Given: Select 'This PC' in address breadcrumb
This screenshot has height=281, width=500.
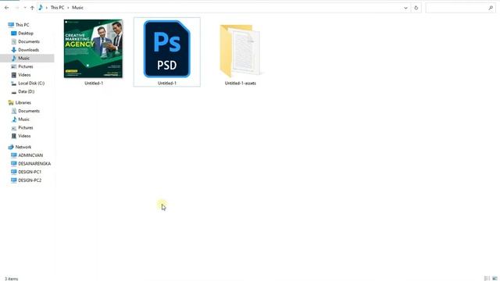Looking at the screenshot, I should tap(57, 8).
